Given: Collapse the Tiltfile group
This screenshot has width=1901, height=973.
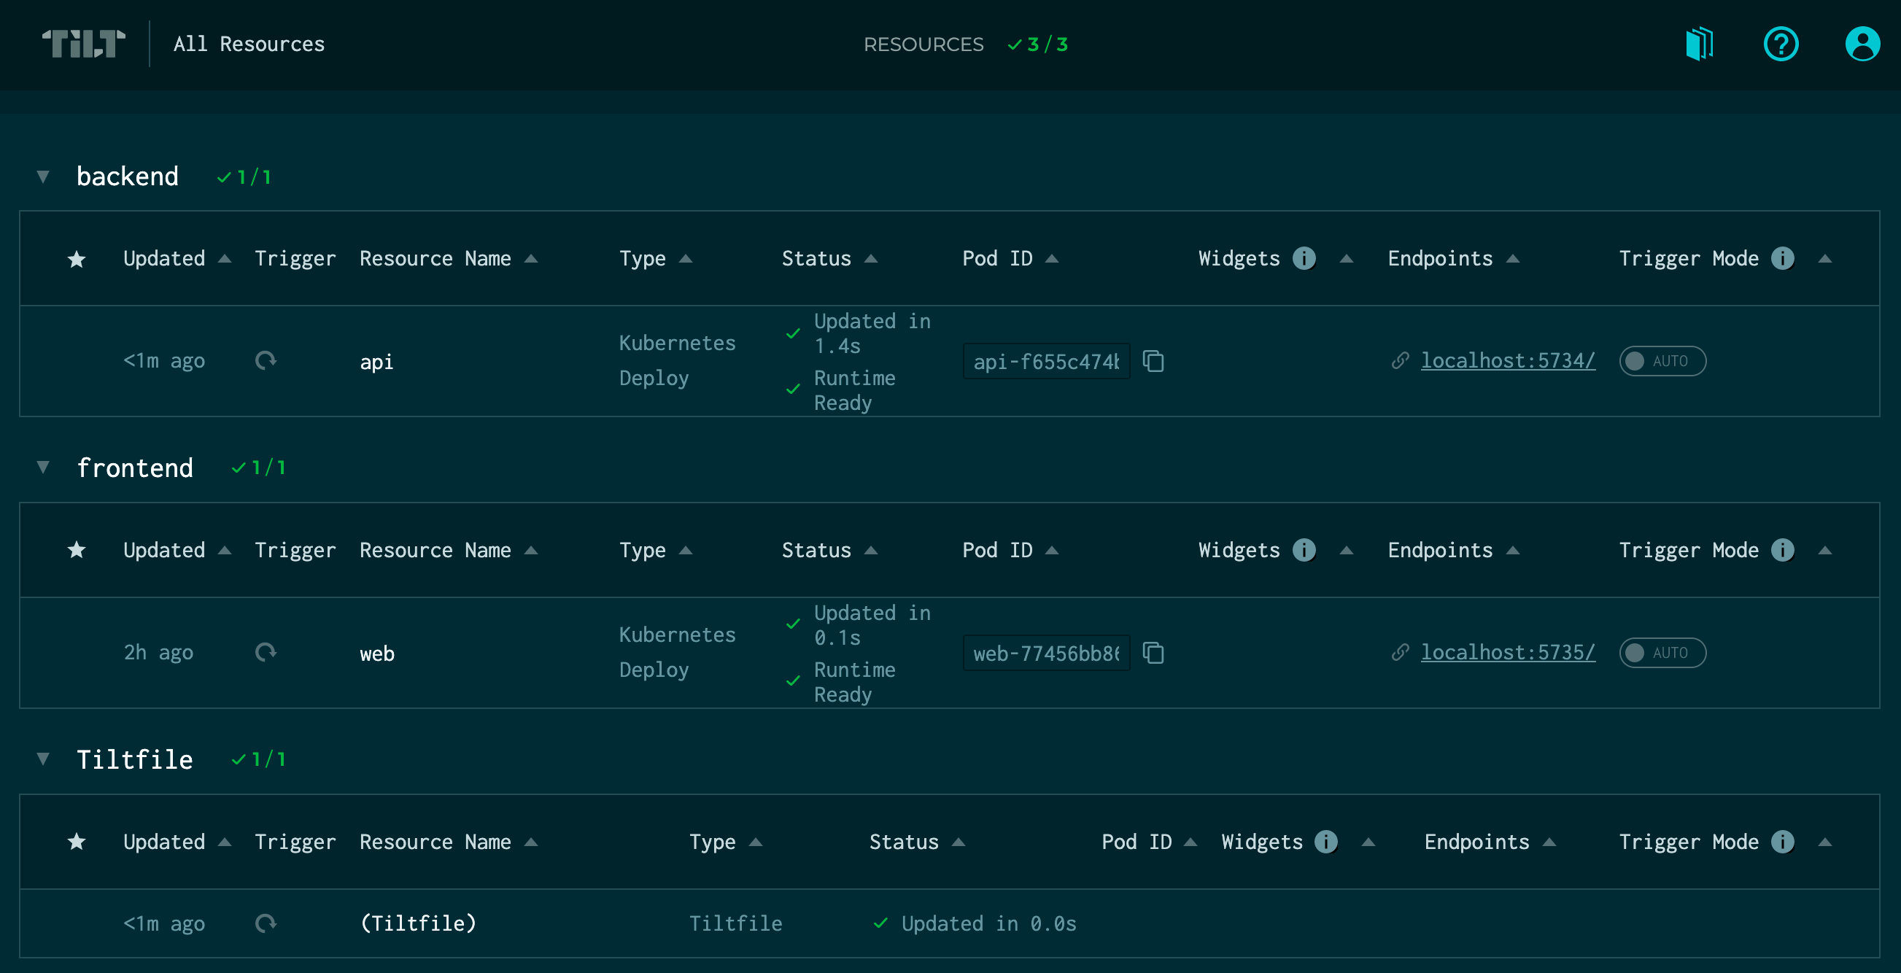Looking at the screenshot, I should tap(43, 759).
